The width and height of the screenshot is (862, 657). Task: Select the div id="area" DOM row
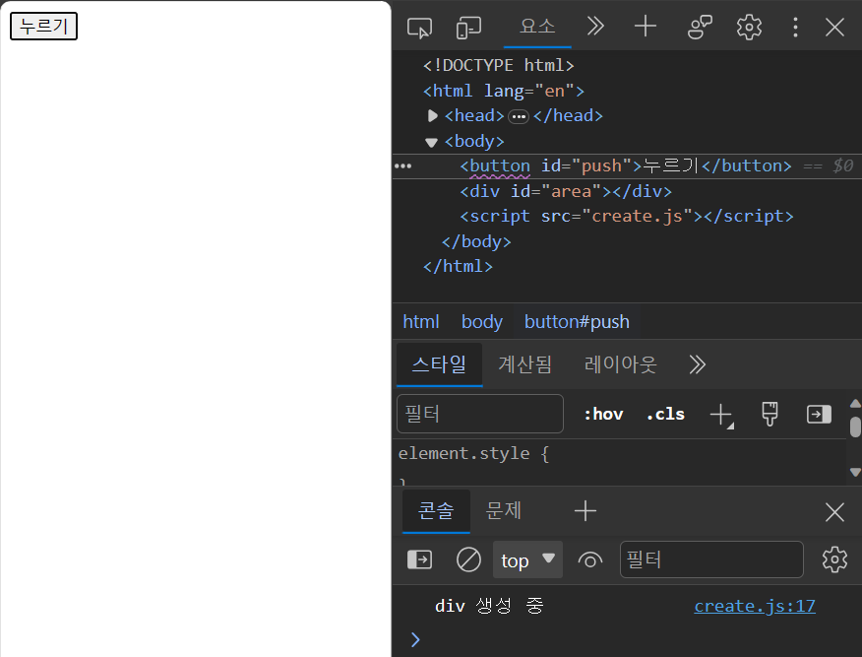[566, 191]
